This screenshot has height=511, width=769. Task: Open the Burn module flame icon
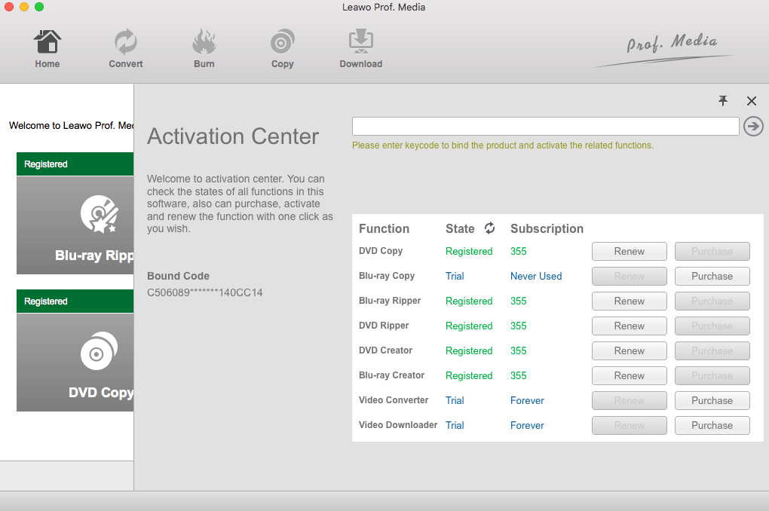tap(204, 48)
